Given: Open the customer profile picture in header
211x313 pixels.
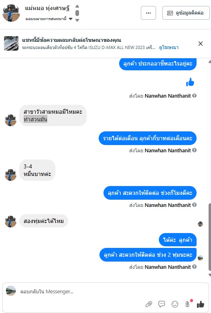Looking at the screenshot, I should point(11,13).
